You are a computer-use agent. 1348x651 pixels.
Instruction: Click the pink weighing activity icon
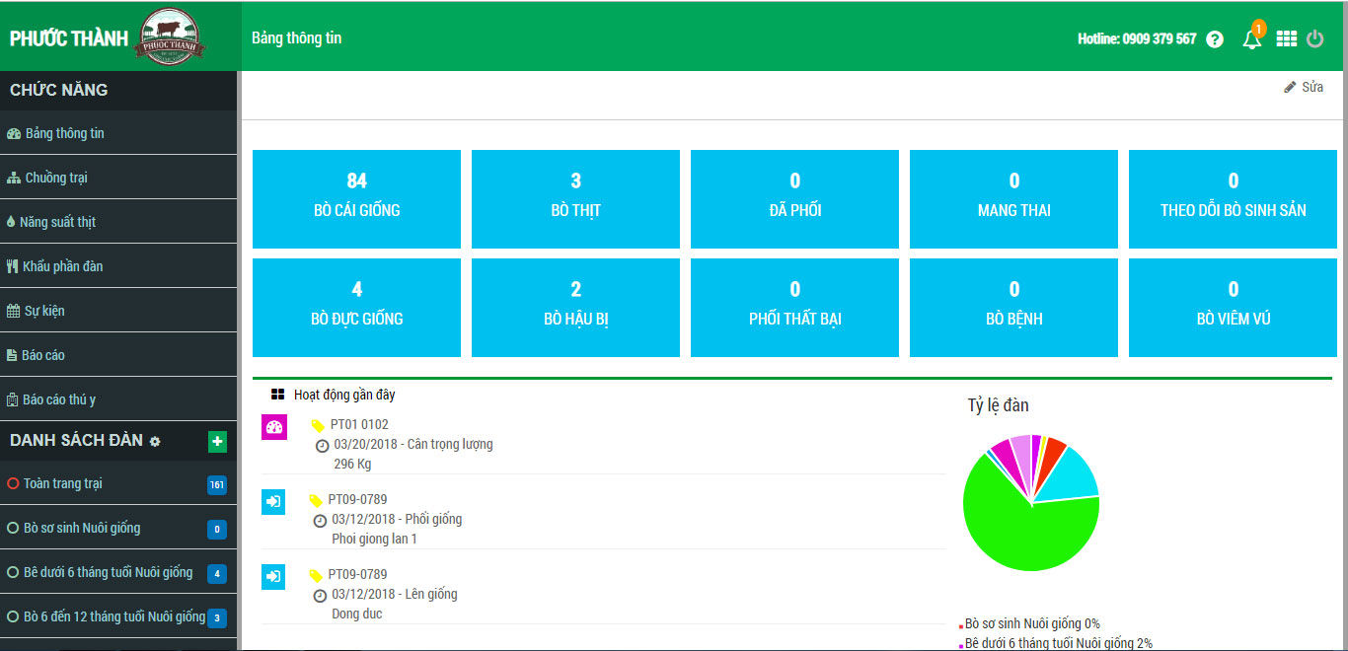point(274,427)
